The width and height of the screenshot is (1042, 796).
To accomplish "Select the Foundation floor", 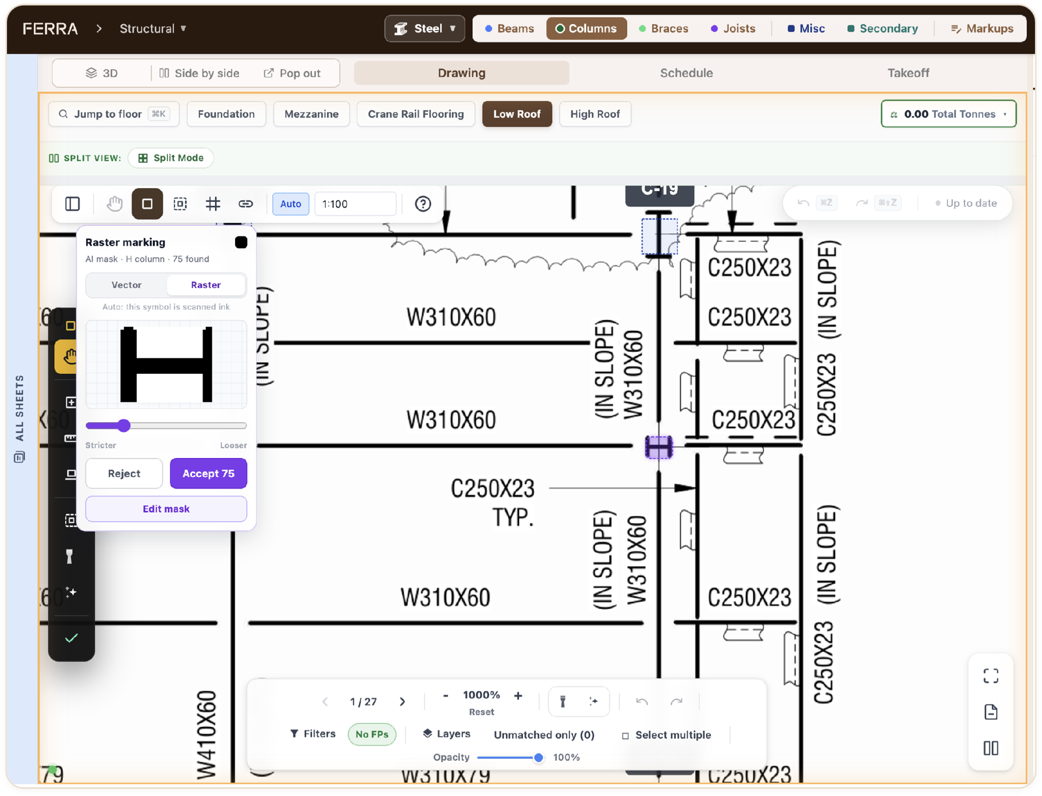I will coord(226,114).
